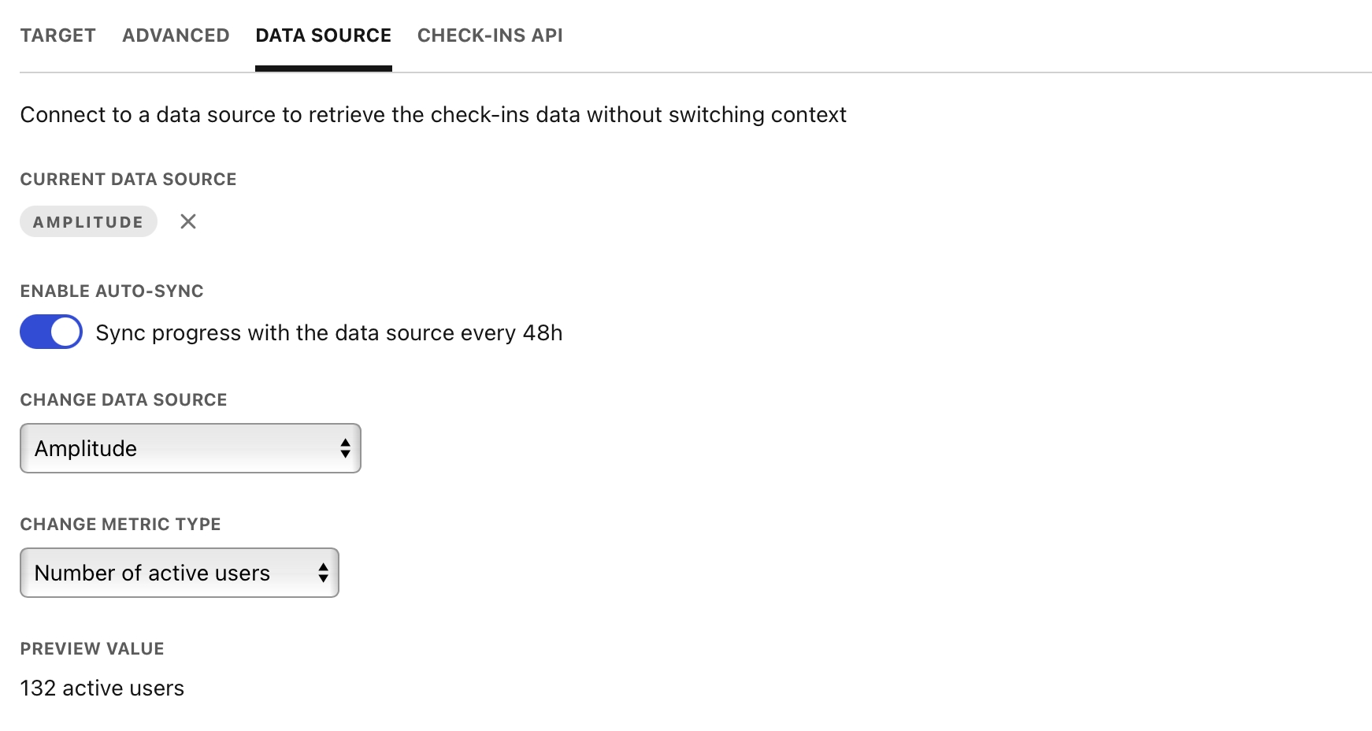Screen dimensions: 1372x731
Task: Remove the Amplitude data source with the X
Action: click(188, 221)
